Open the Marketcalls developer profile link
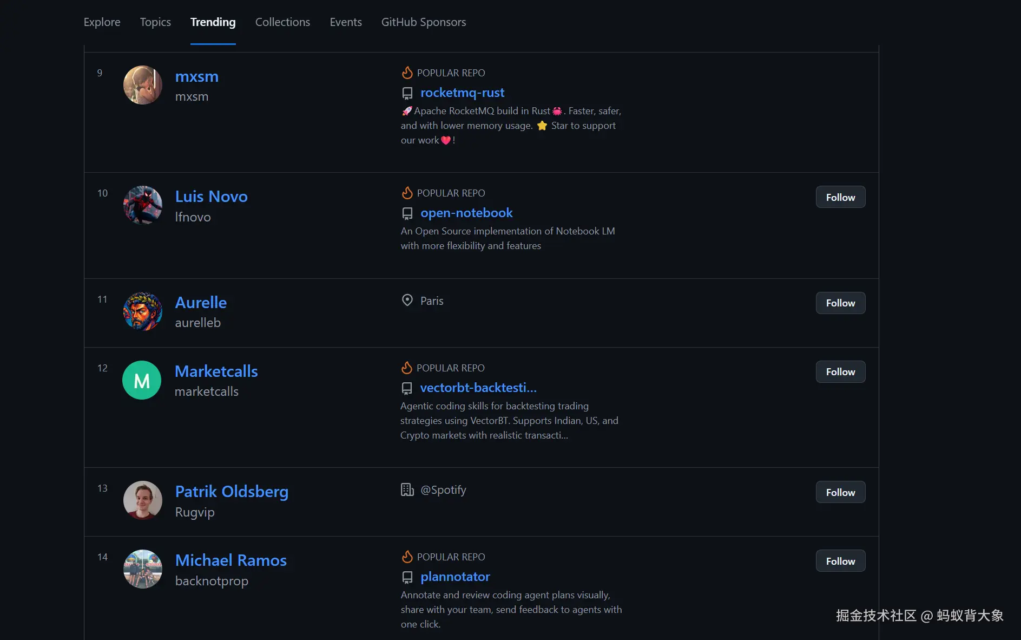The width and height of the screenshot is (1021, 640). (x=216, y=371)
